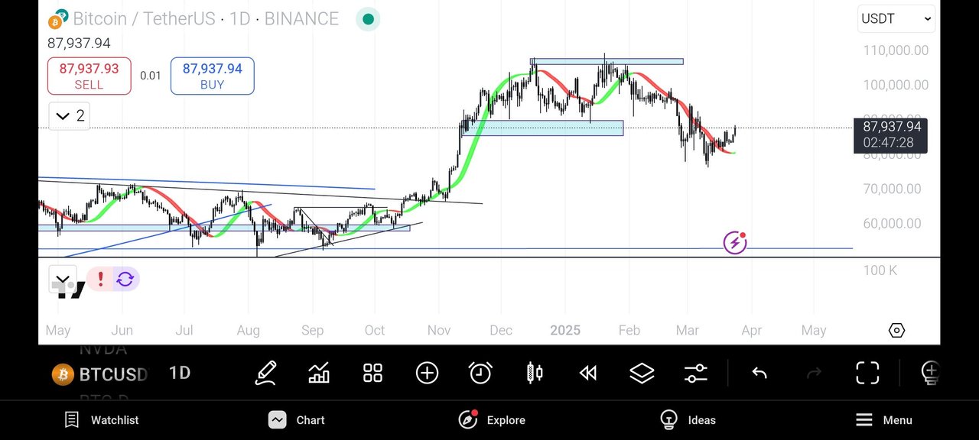Change chart type with the candlestick icon
The image size is (979, 440).
[535, 373]
